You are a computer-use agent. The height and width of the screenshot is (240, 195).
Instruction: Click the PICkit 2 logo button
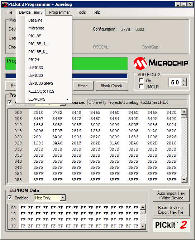[171, 225]
